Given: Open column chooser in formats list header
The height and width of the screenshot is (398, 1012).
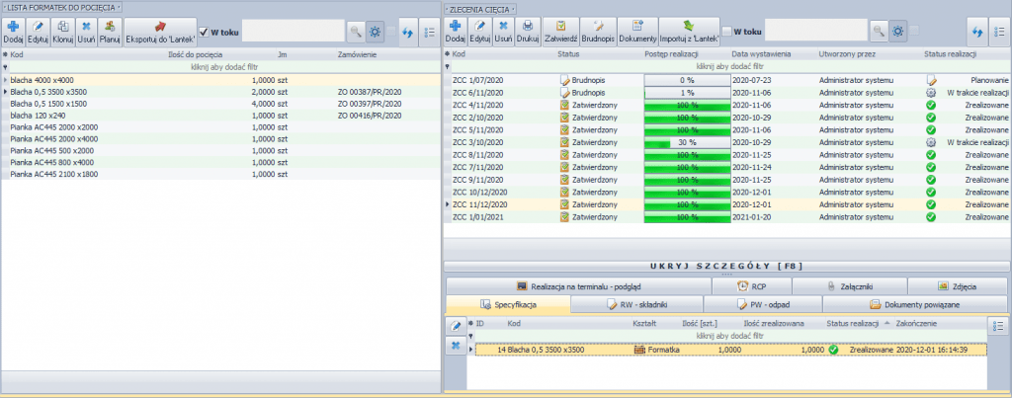Looking at the screenshot, I should coord(5,55).
